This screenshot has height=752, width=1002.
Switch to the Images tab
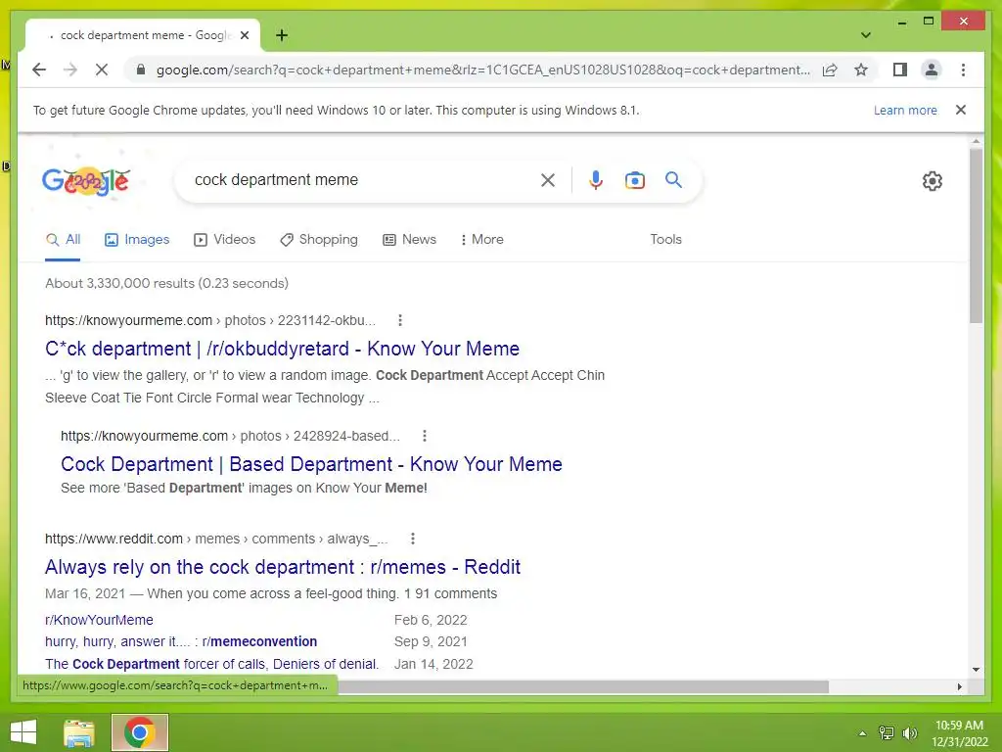click(137, 240)
